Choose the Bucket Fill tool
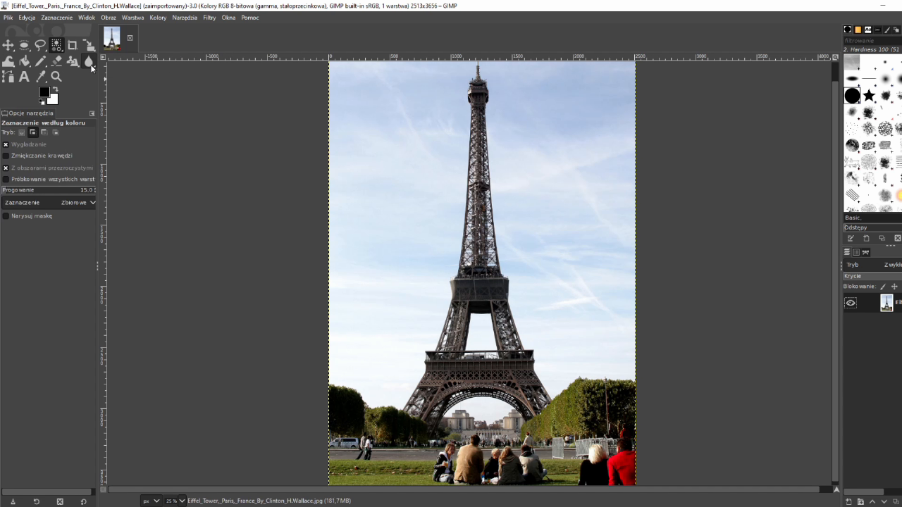The height and width of the screenshot is (507, 902). pos(24,61)
